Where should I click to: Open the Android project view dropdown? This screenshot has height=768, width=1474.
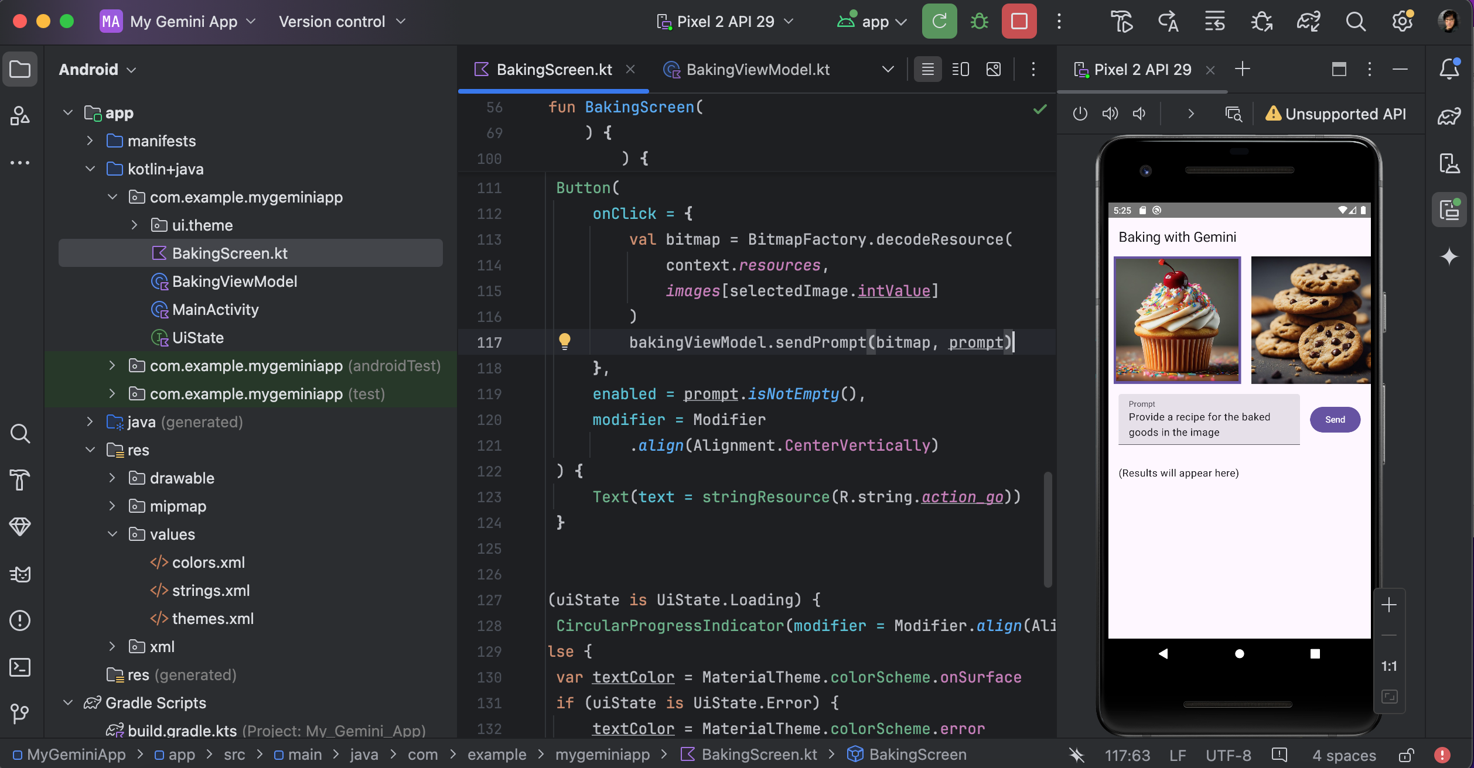point(97,70)
